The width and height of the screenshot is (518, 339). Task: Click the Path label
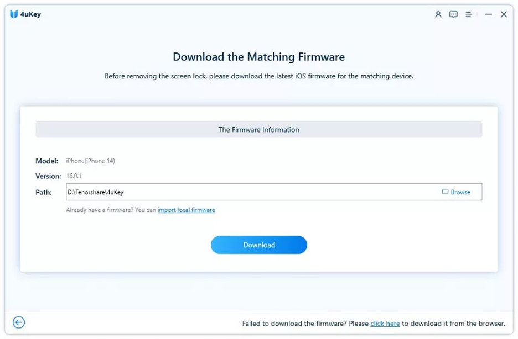coord(43,192)
